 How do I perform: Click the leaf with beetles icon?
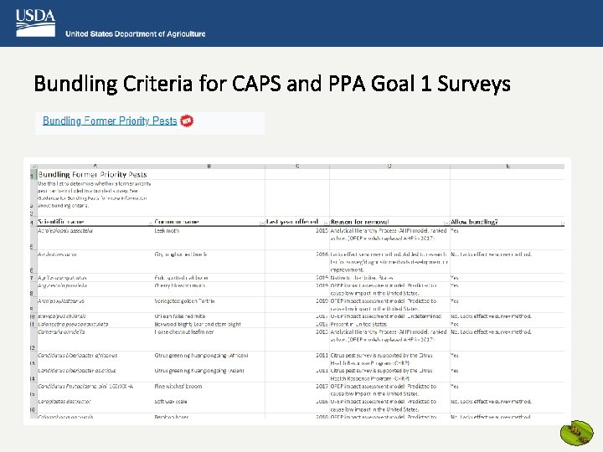(576, 433)
